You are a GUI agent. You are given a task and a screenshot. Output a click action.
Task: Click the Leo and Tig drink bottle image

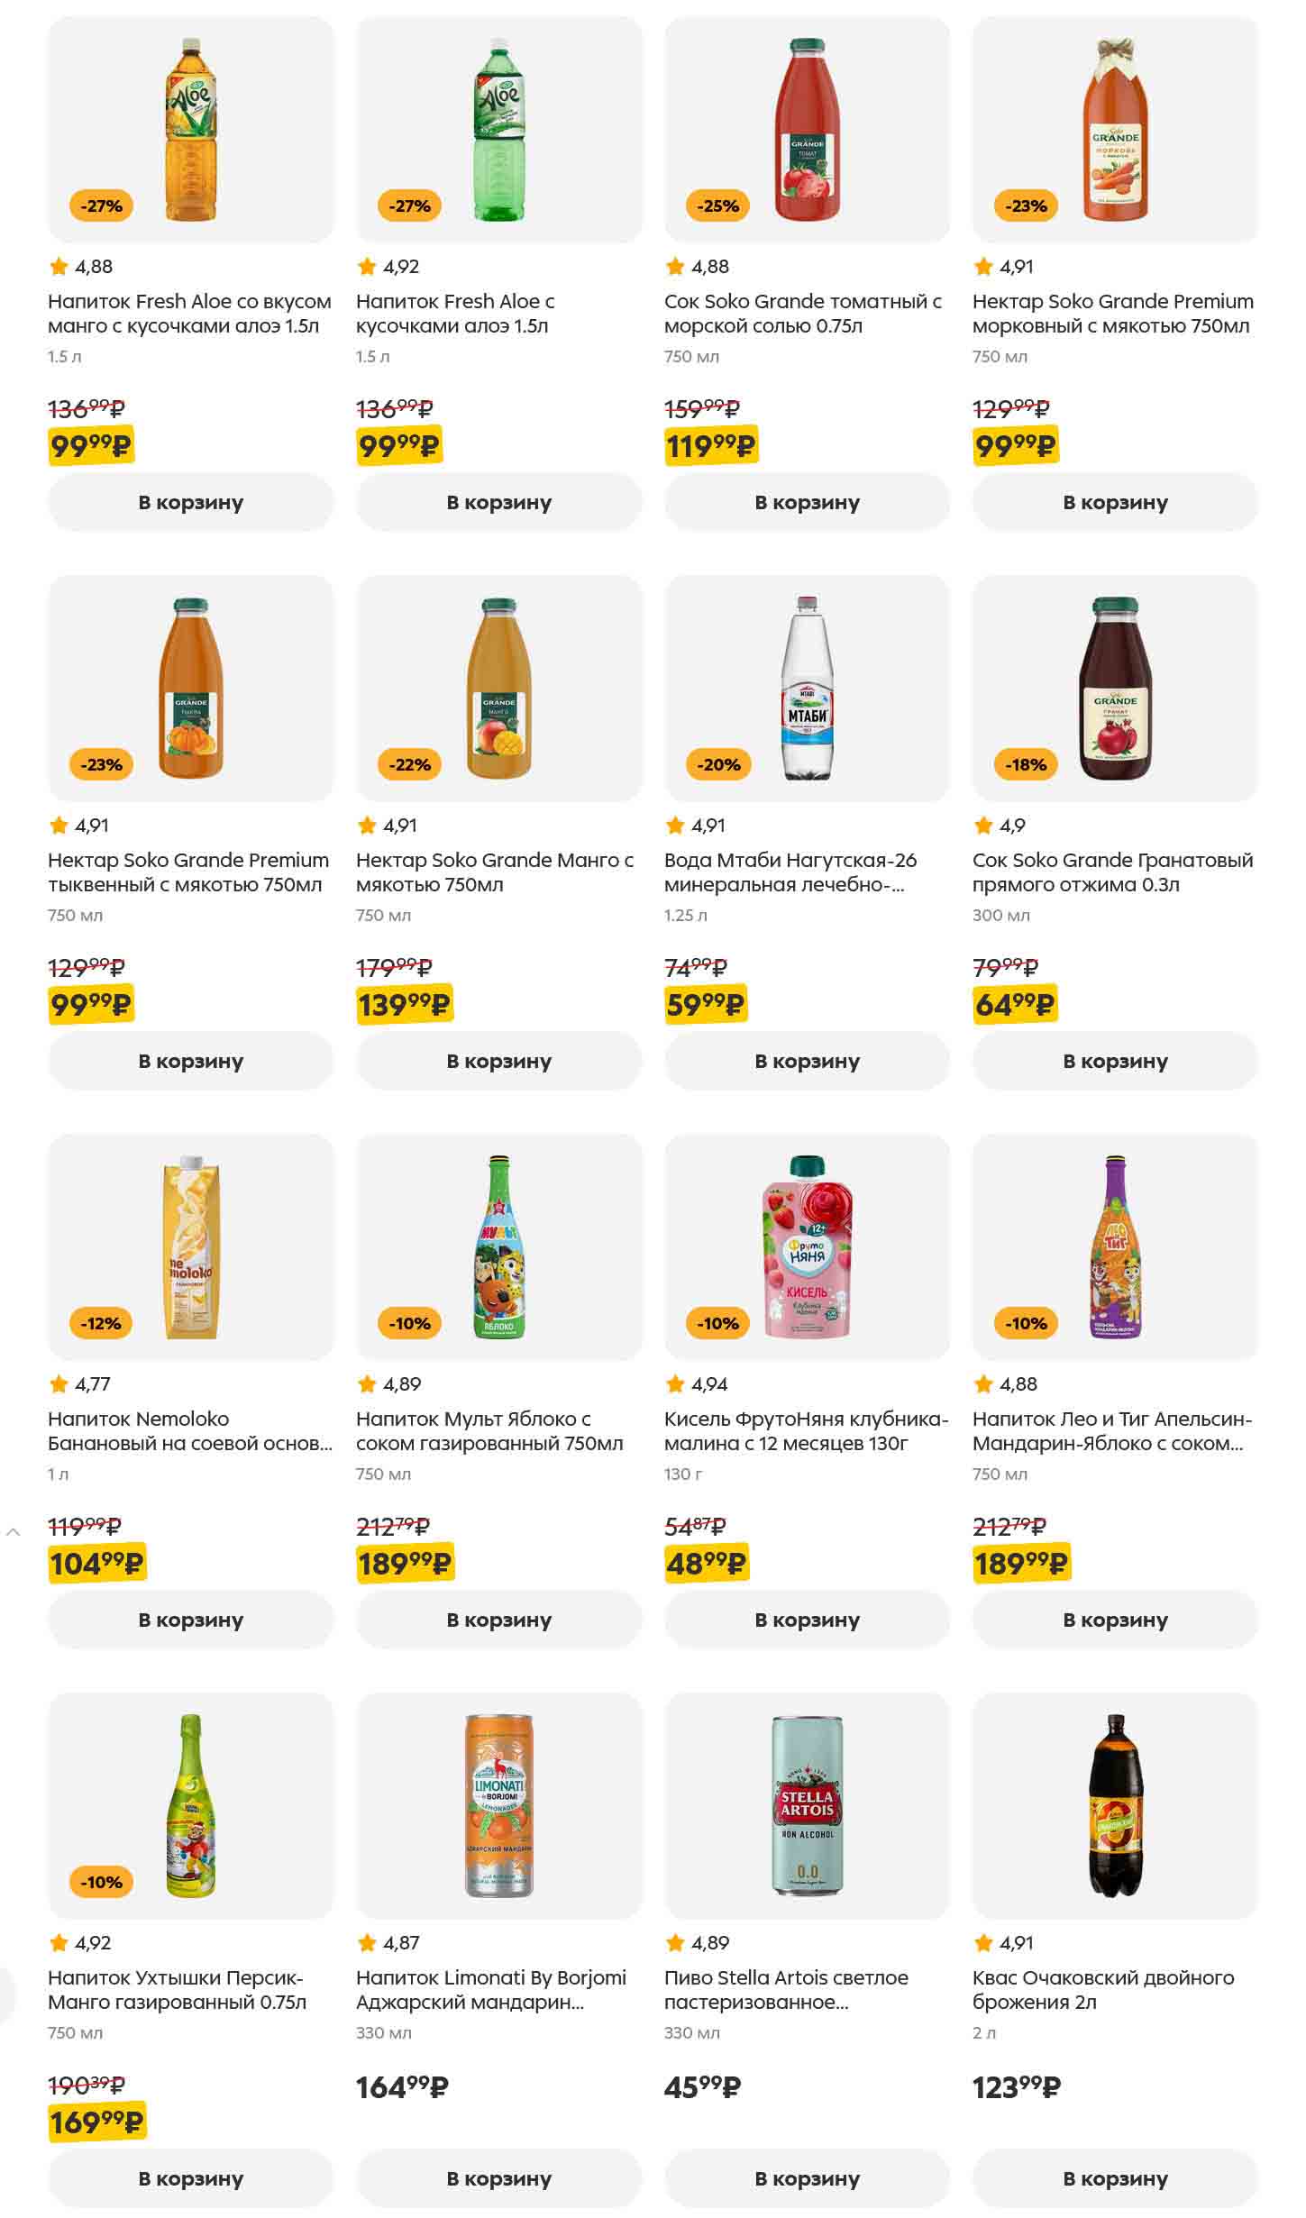point(1115,1246)
